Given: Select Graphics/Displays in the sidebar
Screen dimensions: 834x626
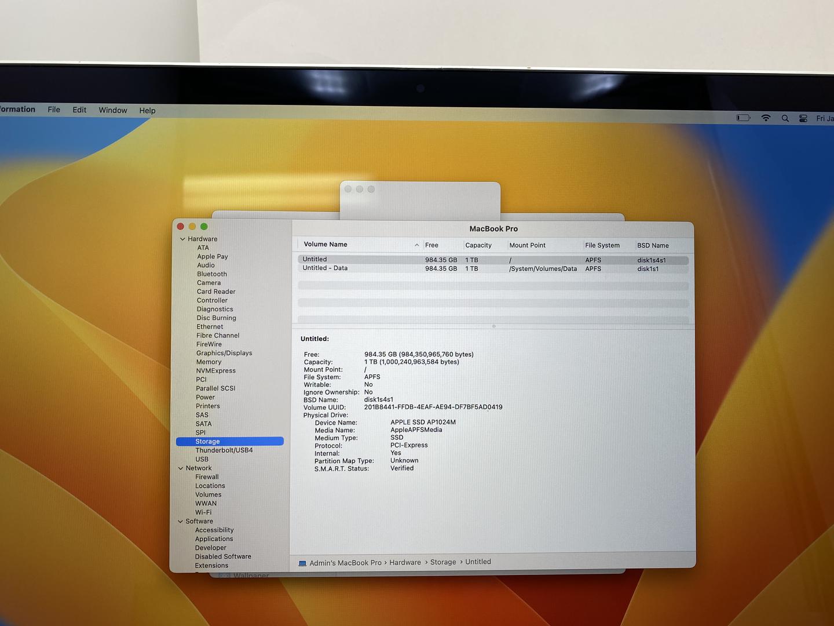Looking at the screenshot, I should (224, 353).
